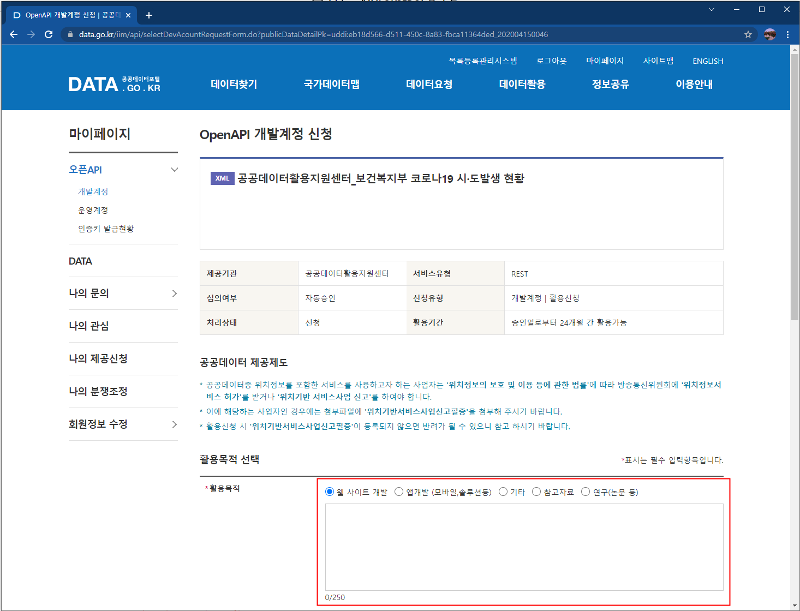
Task: Open 나의 분쟁조정 sidebar item
Action: [x=98, y=392]
